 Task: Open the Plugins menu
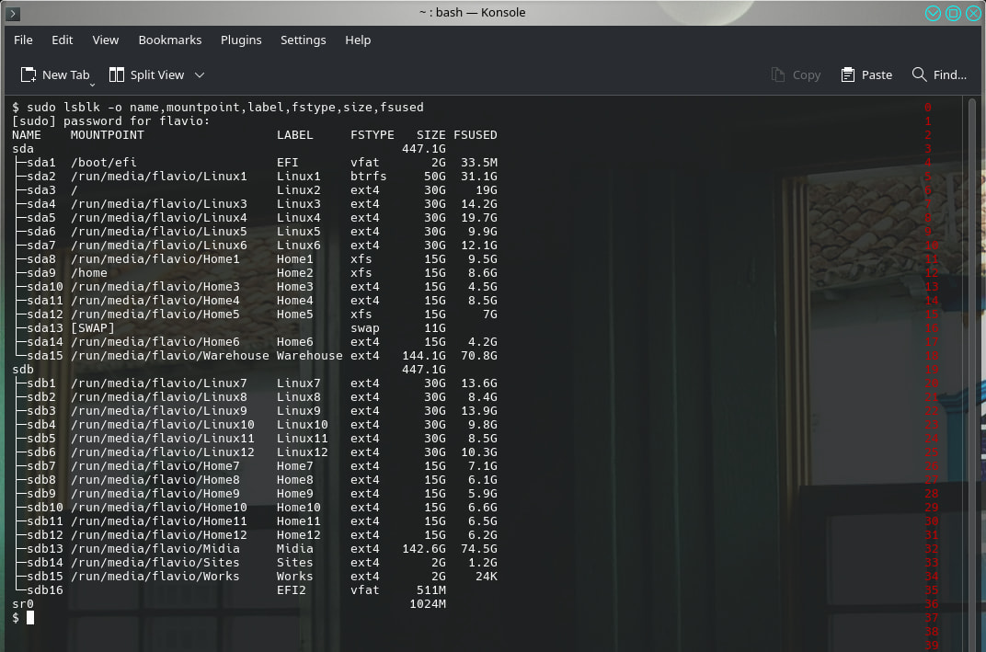(241, 40)
